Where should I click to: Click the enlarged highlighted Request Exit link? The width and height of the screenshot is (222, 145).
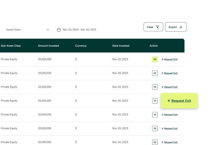tap(179, 101)
